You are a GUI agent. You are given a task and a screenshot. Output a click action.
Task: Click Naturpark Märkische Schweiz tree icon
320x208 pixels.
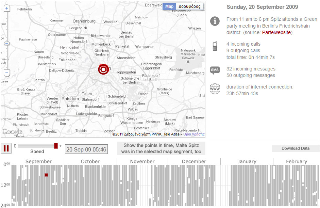coord(188,62)
